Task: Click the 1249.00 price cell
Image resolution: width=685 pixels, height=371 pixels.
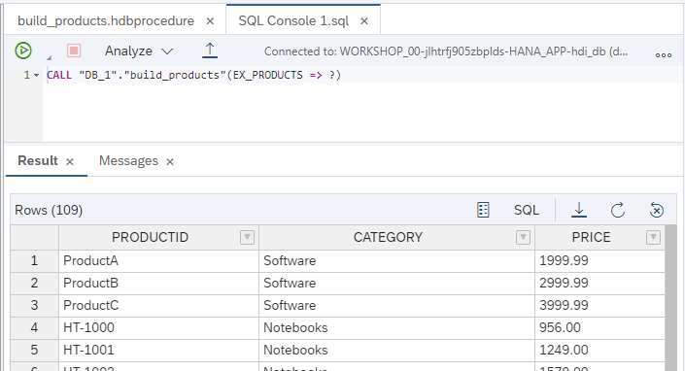Action: [599, 350]
